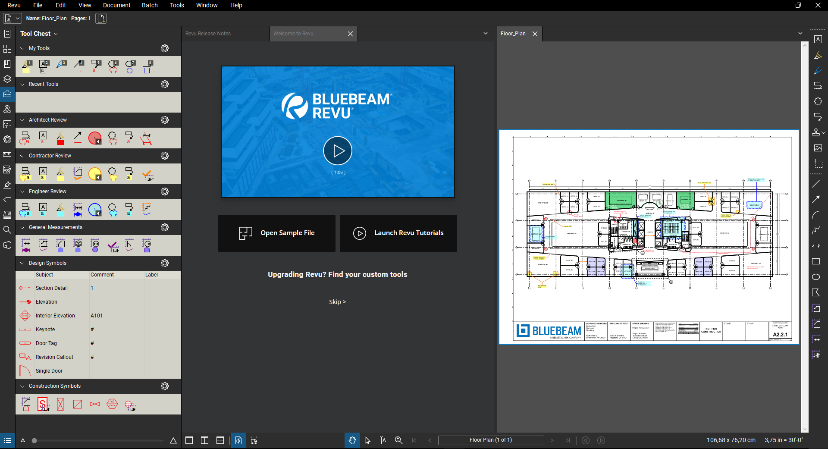The width and height of the screenshot is (828, 449).
Task: Toggle split view horizontal
Action: click(220, 440)
